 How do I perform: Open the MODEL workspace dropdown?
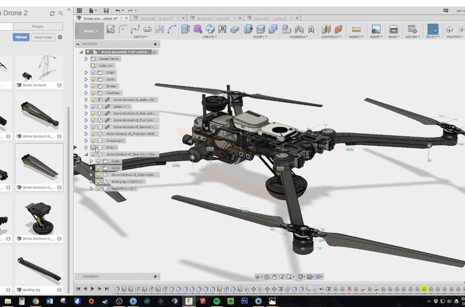click(x=90, y=30)
